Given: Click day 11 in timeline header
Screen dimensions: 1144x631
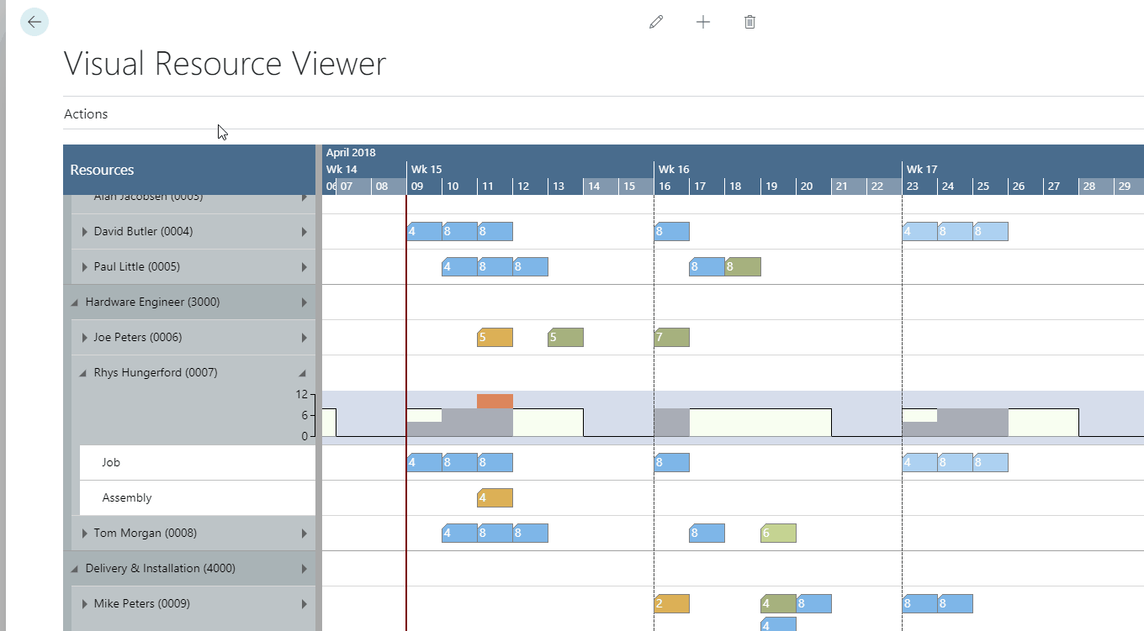Looking at the screenshot, I should click(x=495, y=187).
